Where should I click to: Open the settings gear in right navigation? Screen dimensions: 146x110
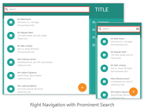(x=94, y=45)
